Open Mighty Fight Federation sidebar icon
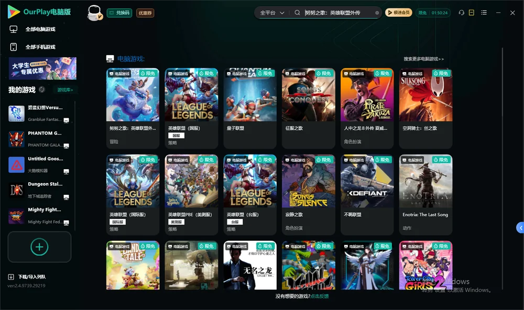This screenshot has height=310, width=524. click(x=16, y=216)
